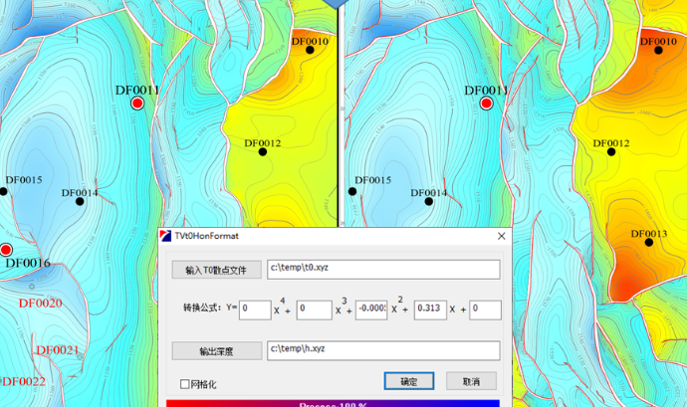Image resolution: width=687 pixels, height=407 pixels.
Task: Focus the 0.313 linear coefficient field
Action: click(429, 309)
